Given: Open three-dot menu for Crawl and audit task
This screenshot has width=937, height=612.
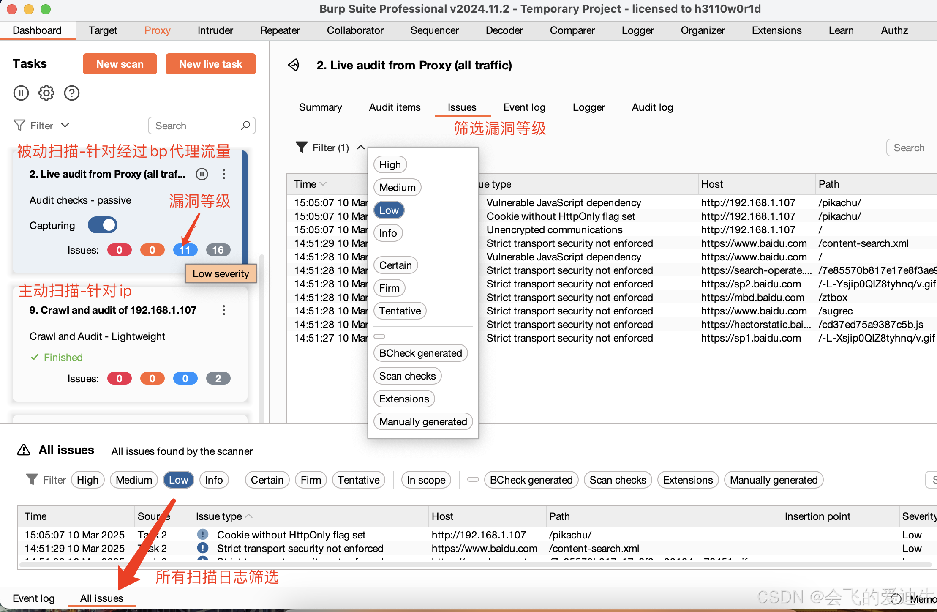Looking at the screenshot, I should (x=224, y=310).
